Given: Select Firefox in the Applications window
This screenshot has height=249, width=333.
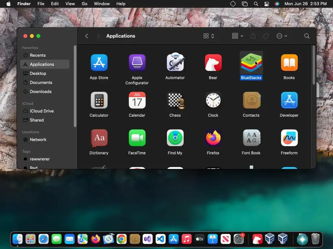Looking at the screenshot, I should click(213, 138).
